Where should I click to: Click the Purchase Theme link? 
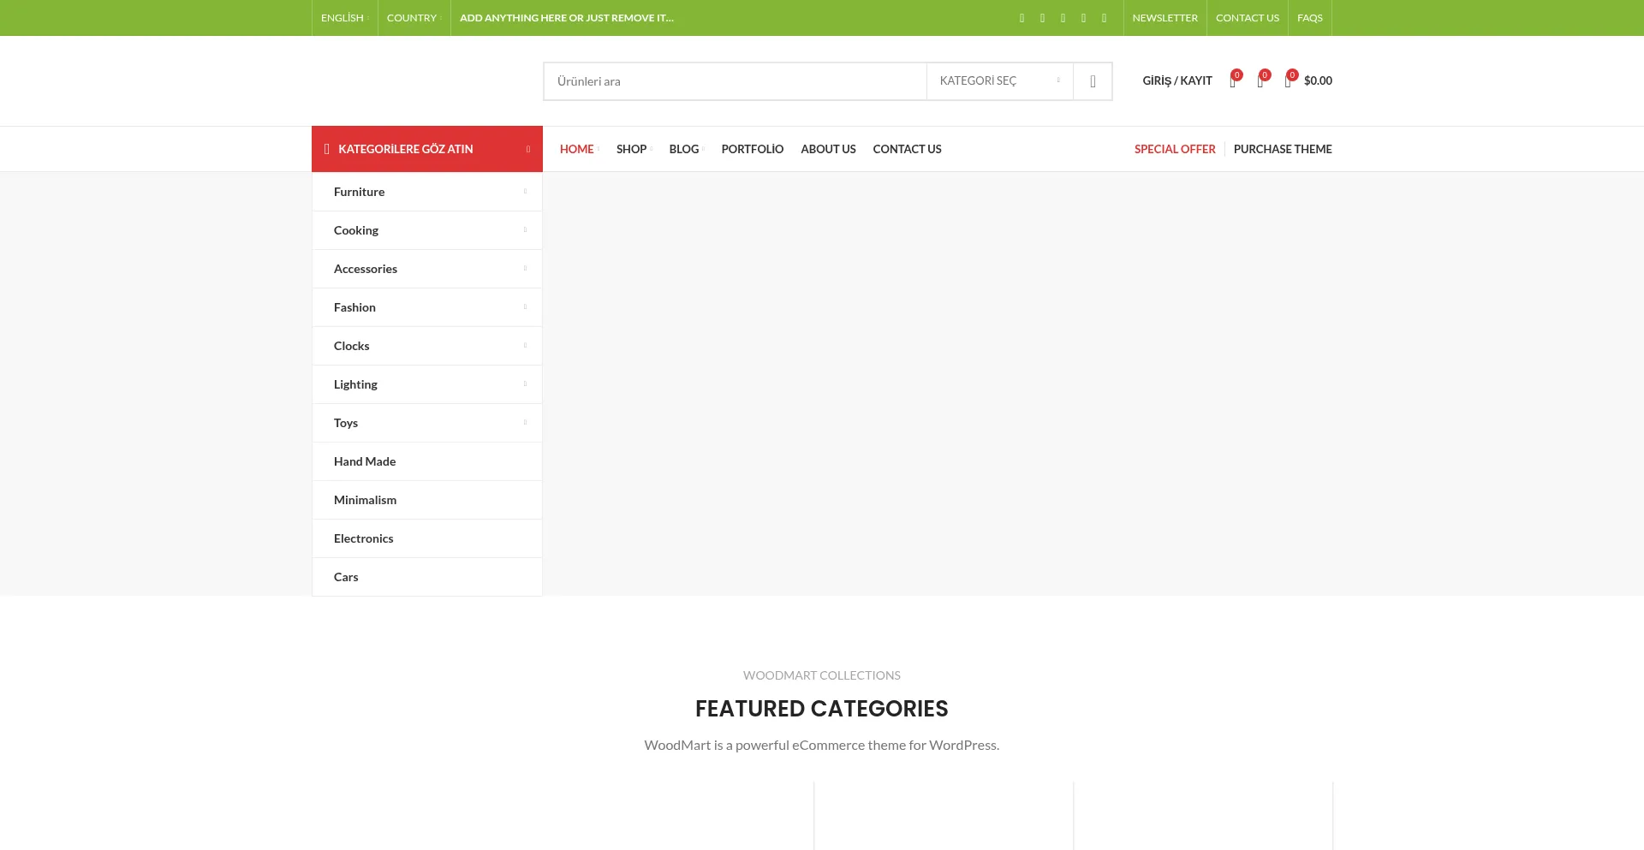1283,149
